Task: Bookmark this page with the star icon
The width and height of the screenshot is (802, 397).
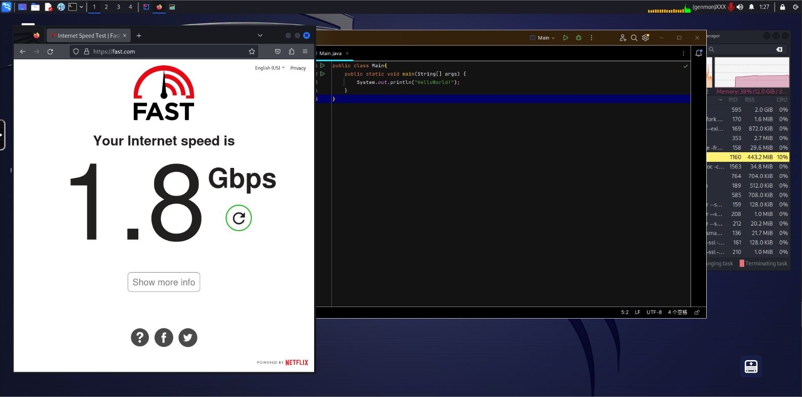Action: pyautogui.click(x=252, y=52)
